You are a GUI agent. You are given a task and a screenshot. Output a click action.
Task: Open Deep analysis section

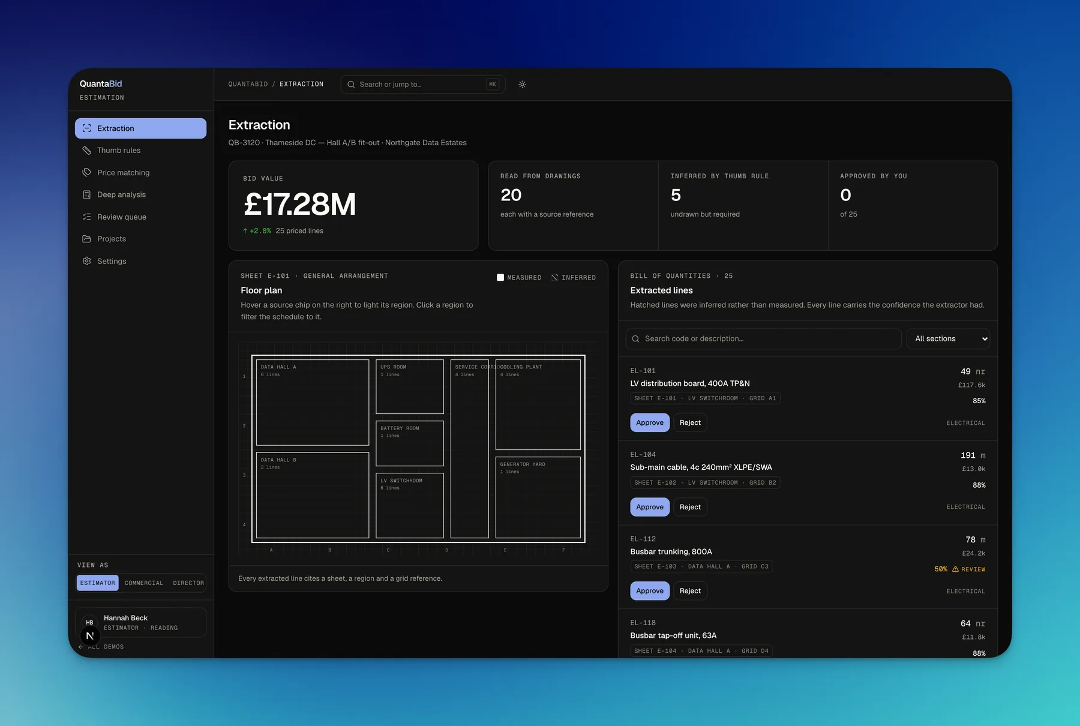click(140, 194)
